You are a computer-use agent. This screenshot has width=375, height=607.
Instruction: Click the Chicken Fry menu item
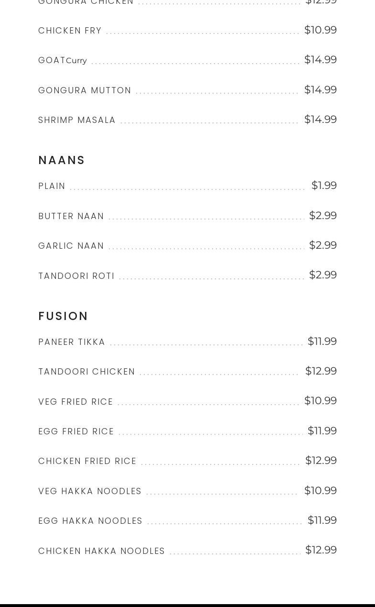pyautogui.click(x=70, y=31)
